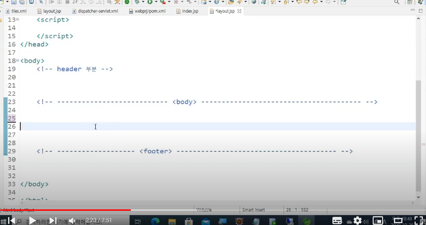Click the Save All icon

point(22,2)
